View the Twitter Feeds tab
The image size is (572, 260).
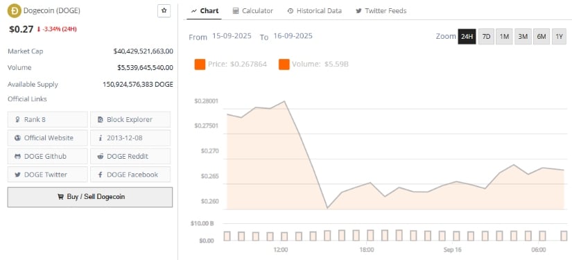[381, 11]
